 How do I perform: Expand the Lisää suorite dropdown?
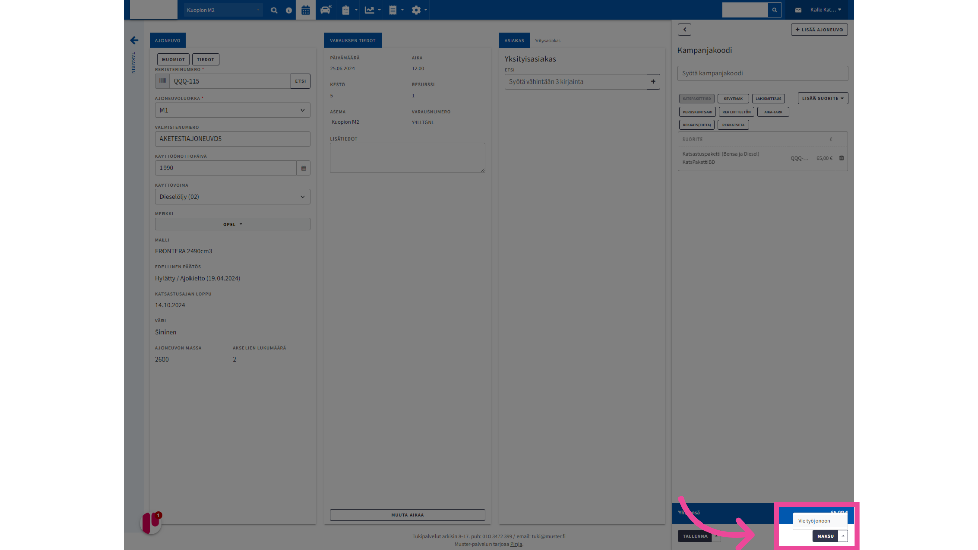[823, 98]
